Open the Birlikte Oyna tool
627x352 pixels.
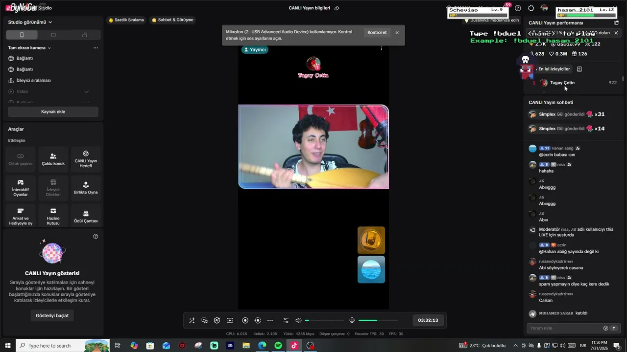(86, 188)
